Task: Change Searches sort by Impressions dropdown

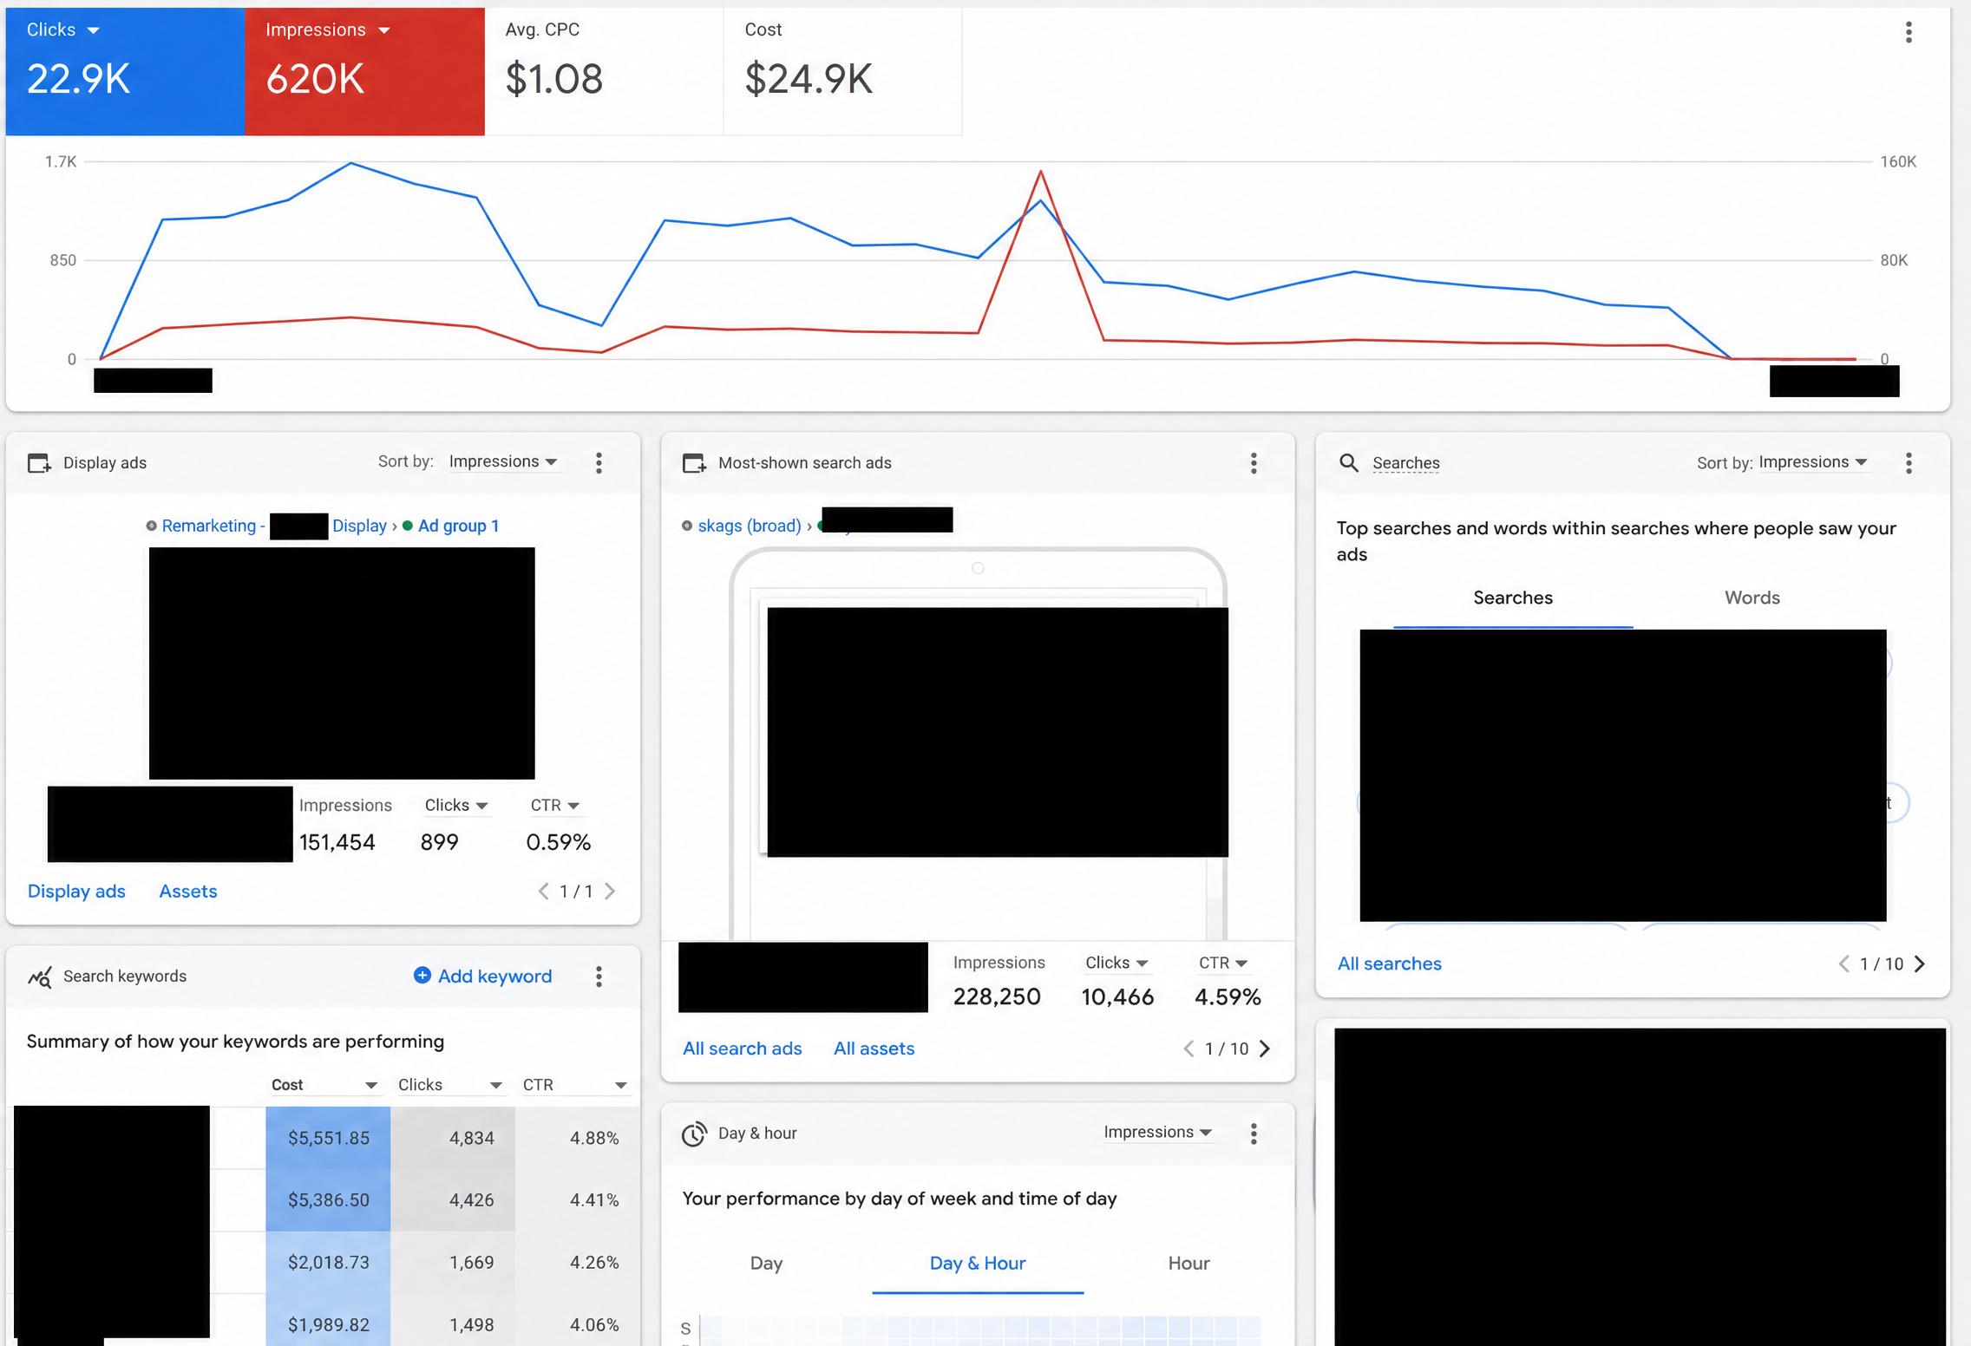Action: [x=1813, y=462]
